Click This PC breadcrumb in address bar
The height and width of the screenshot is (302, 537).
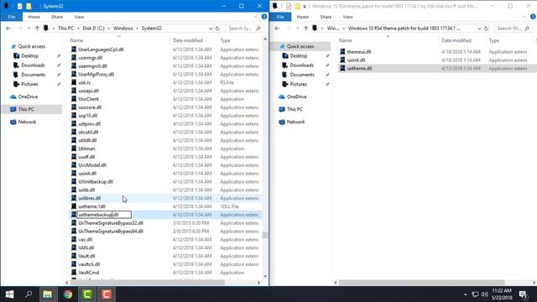point(65,29)
